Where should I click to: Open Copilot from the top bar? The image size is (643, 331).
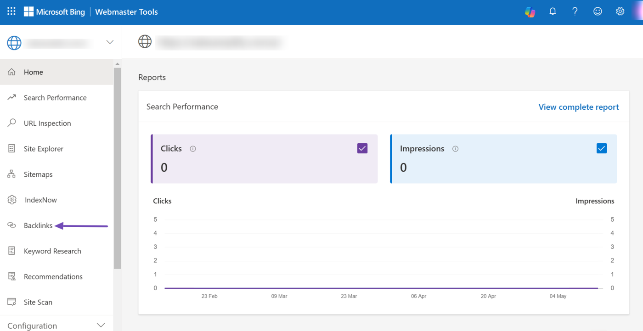click(x=530, y=12)
